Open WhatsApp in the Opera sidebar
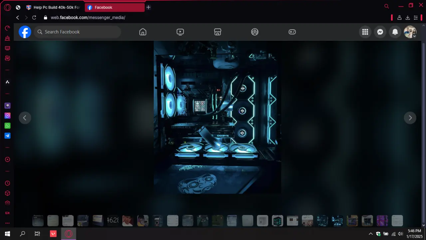 point(7,126)
